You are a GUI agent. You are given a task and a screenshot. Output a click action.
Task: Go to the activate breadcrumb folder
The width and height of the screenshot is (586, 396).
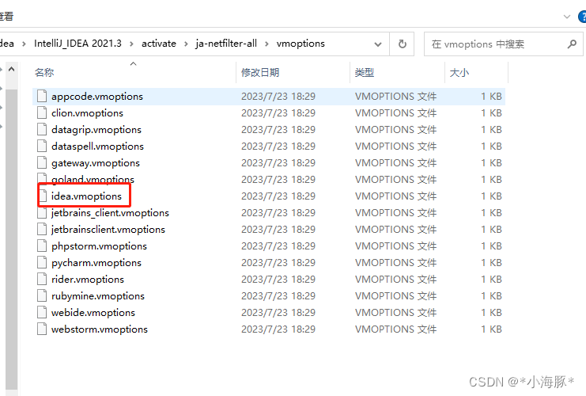[x=159, y=44]
